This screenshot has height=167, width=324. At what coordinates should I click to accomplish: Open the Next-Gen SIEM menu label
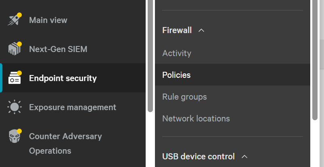click(x=58, y=49)
